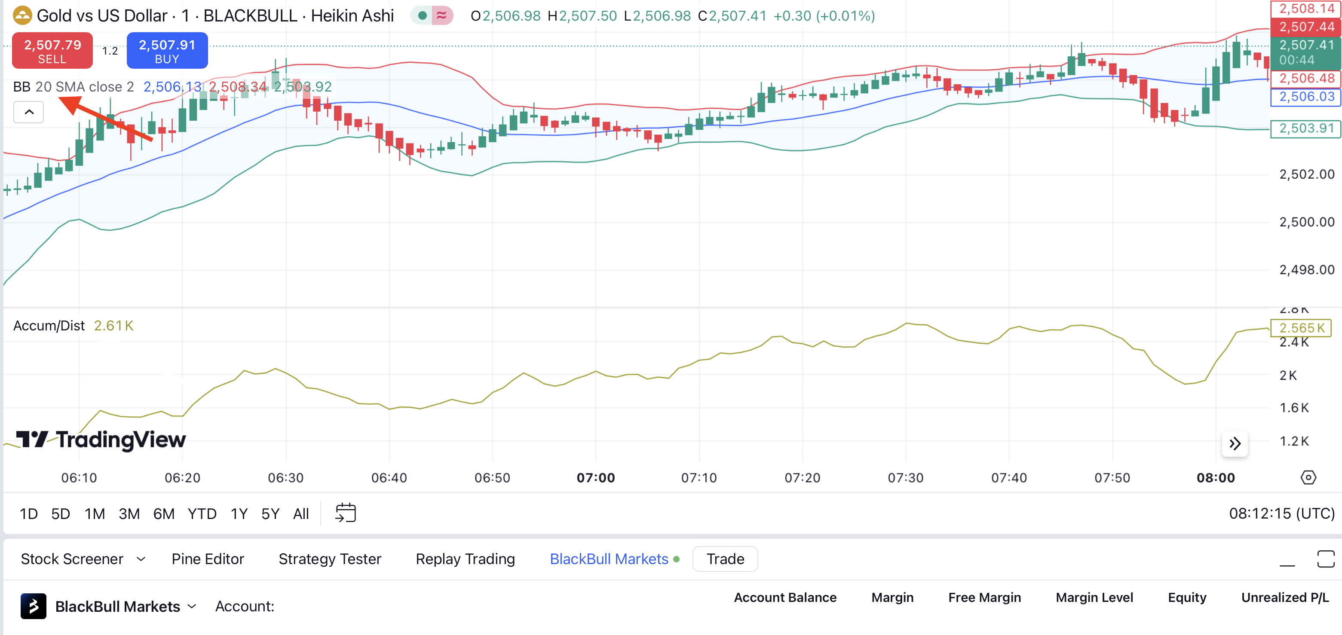Click the Equity column header
The image size is (1342, 635).
click(1187, 598)
